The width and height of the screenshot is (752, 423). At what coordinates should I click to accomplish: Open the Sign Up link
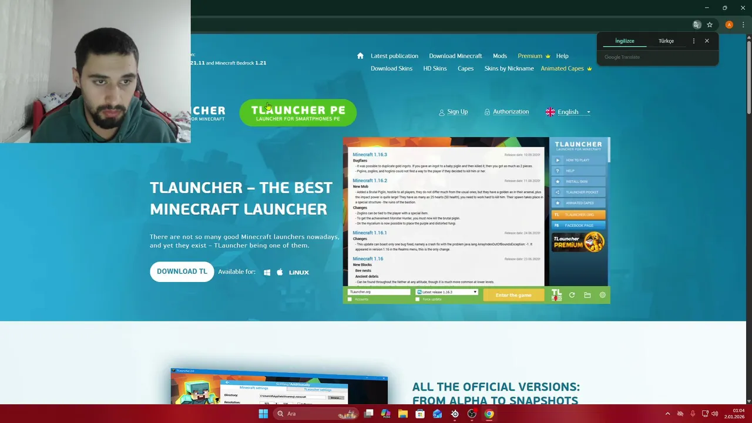(453, 112)
